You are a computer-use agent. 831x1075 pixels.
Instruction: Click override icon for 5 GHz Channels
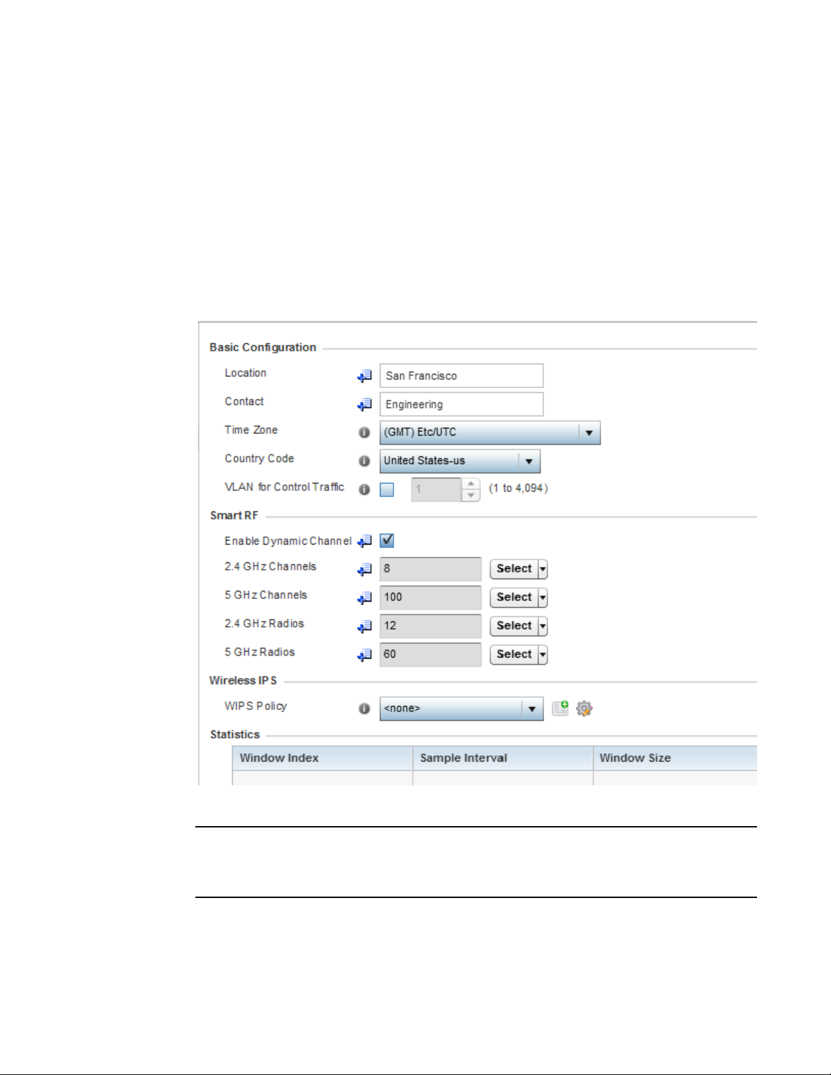click(x=365, y=598)
